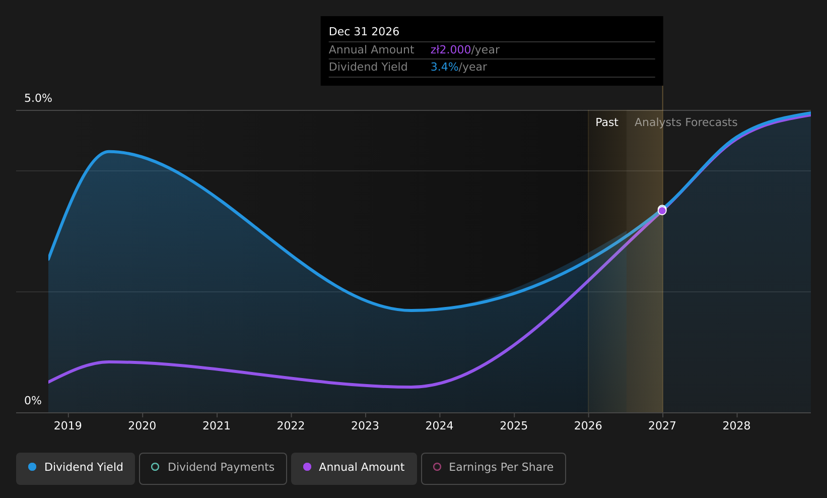Enable the Earnings Per Share series
The image size is (827, 498).
click(493, 468)
